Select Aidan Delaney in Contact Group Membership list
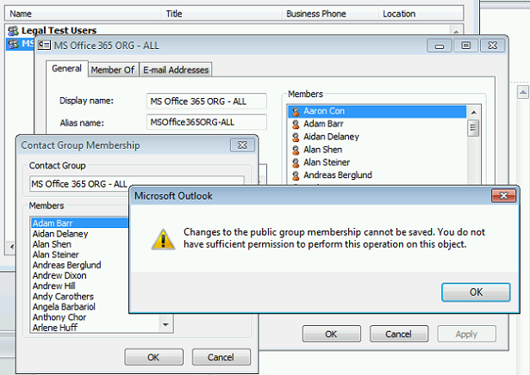The width and height of the screenshot is (530, 375). point(80,234)
